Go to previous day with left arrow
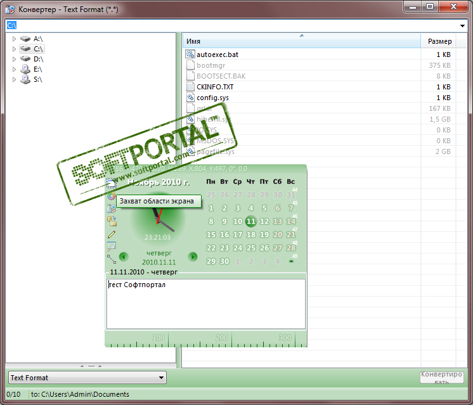Screen dimensions: 473x405 pos(124,257)
